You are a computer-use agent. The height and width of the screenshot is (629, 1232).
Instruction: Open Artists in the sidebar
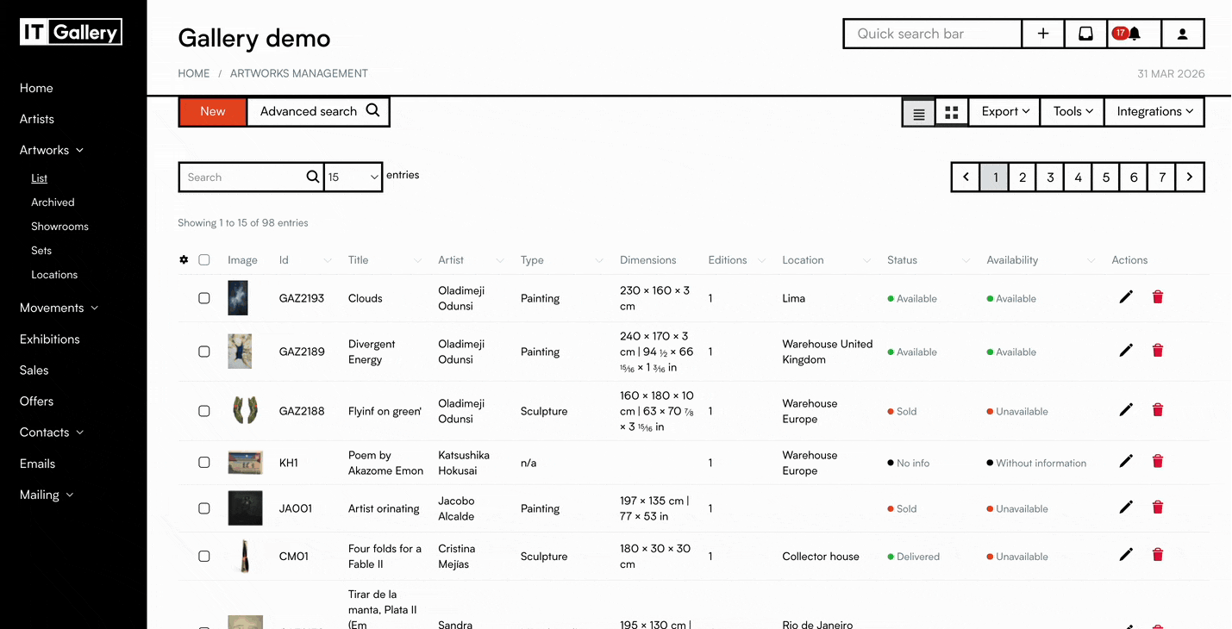pos(37,119)
